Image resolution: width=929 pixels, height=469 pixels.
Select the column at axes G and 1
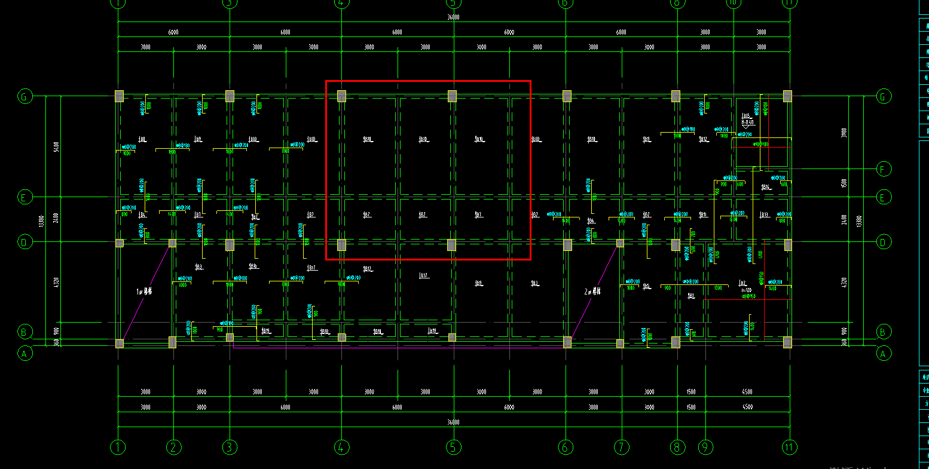pos(119,96)
